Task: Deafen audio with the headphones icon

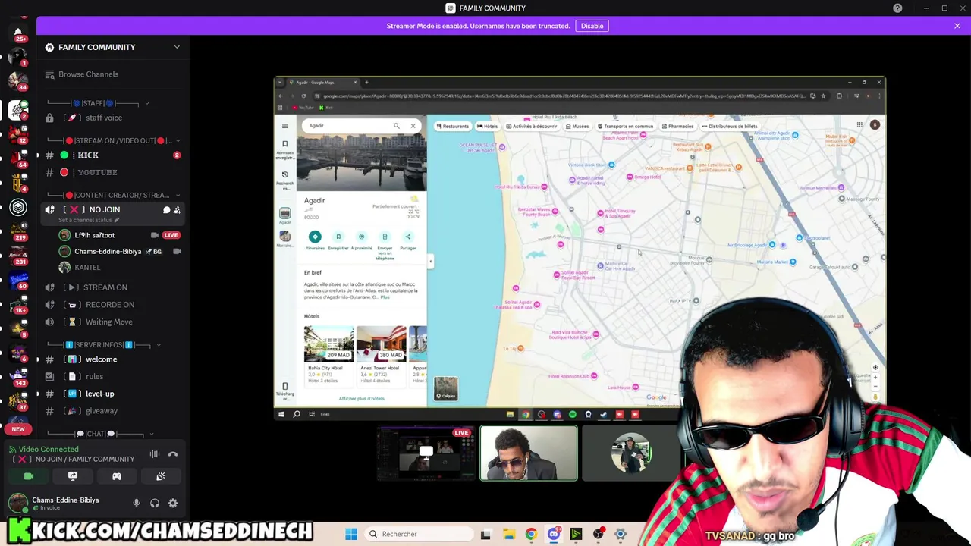Action: (155, 504)
